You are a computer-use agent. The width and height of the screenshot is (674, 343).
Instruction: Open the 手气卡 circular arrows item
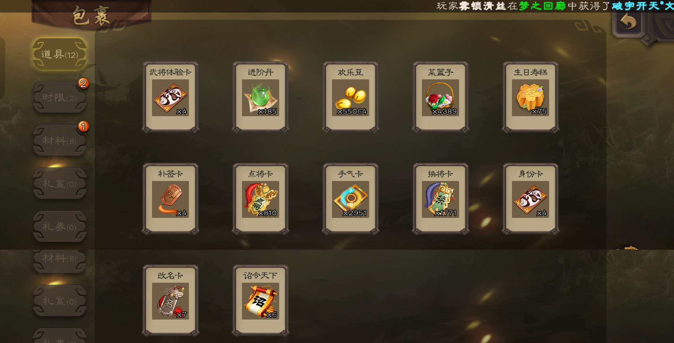[350, 199]
